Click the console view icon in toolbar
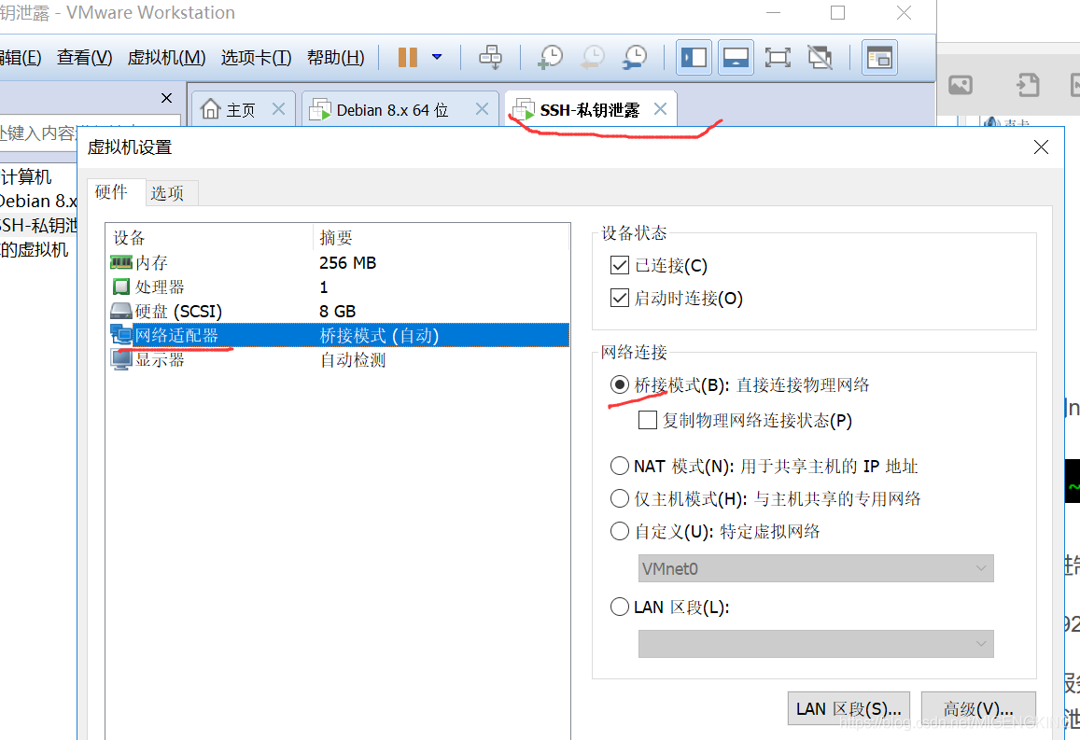 tap(879, 57)
